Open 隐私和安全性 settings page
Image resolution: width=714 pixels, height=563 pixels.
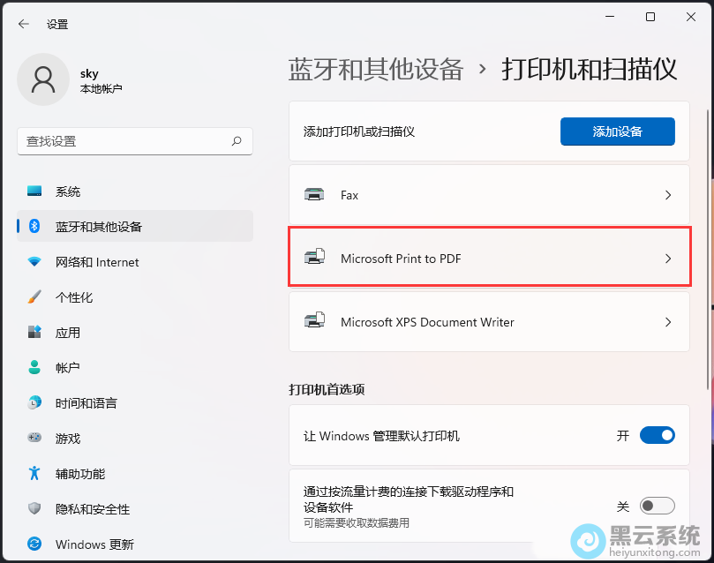coord(92,509)
